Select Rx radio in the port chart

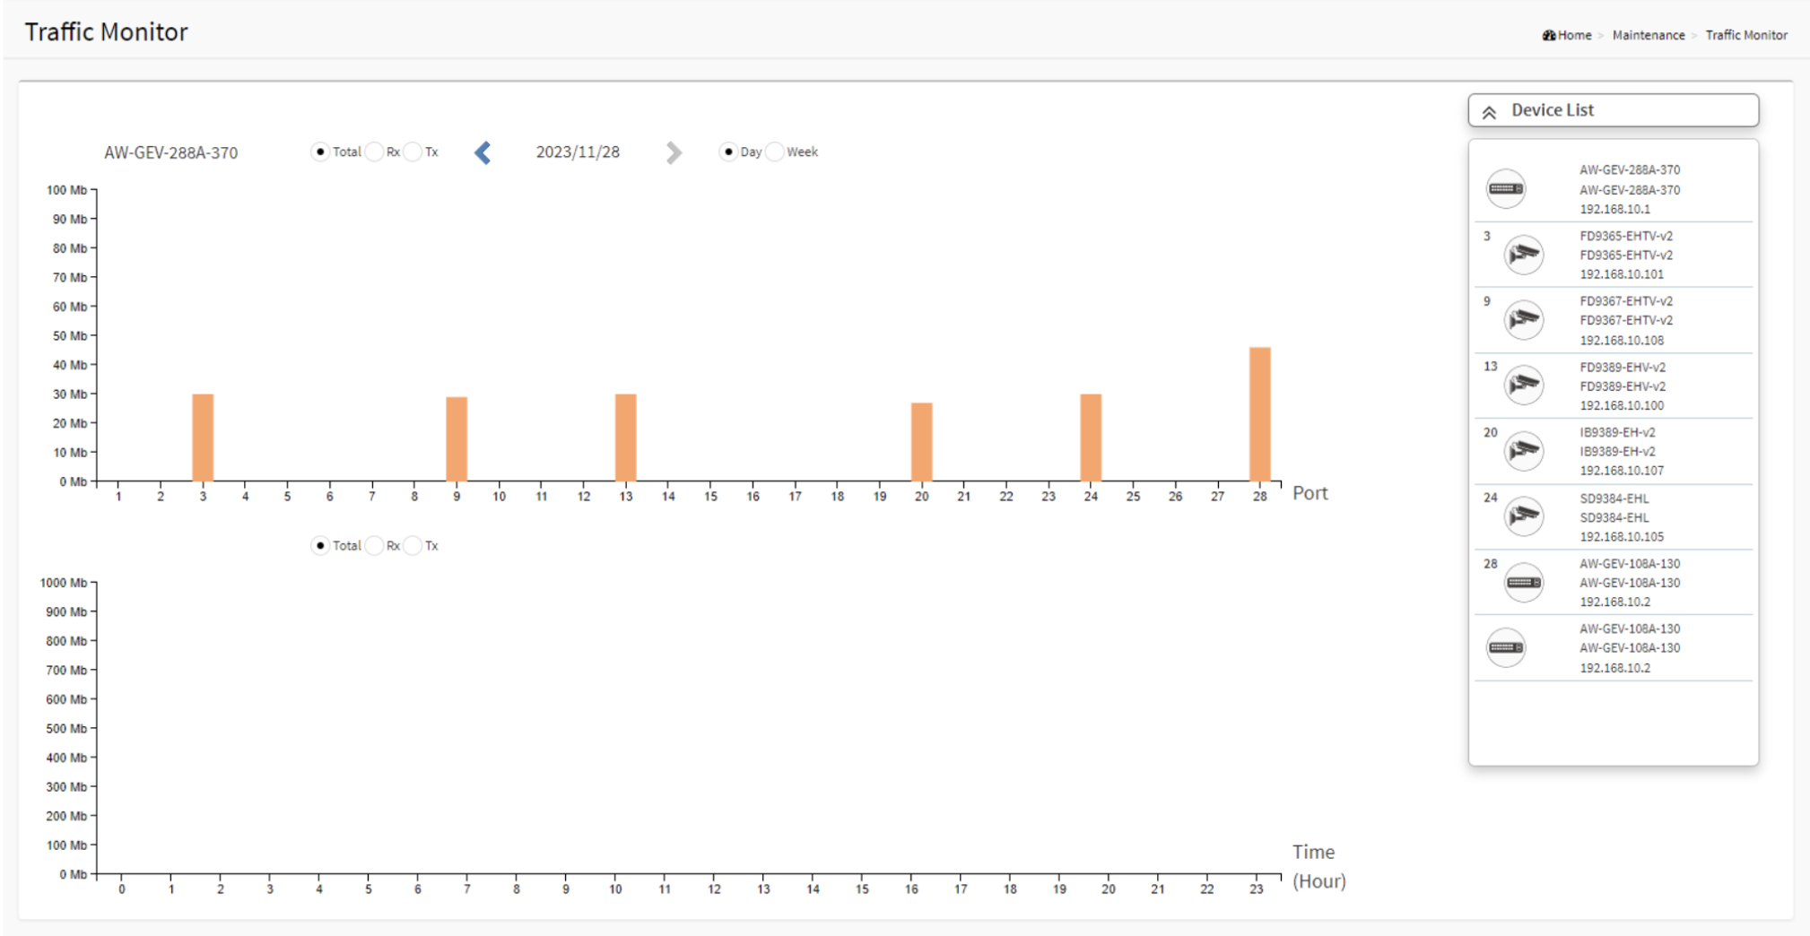click(x=375, y=152)
